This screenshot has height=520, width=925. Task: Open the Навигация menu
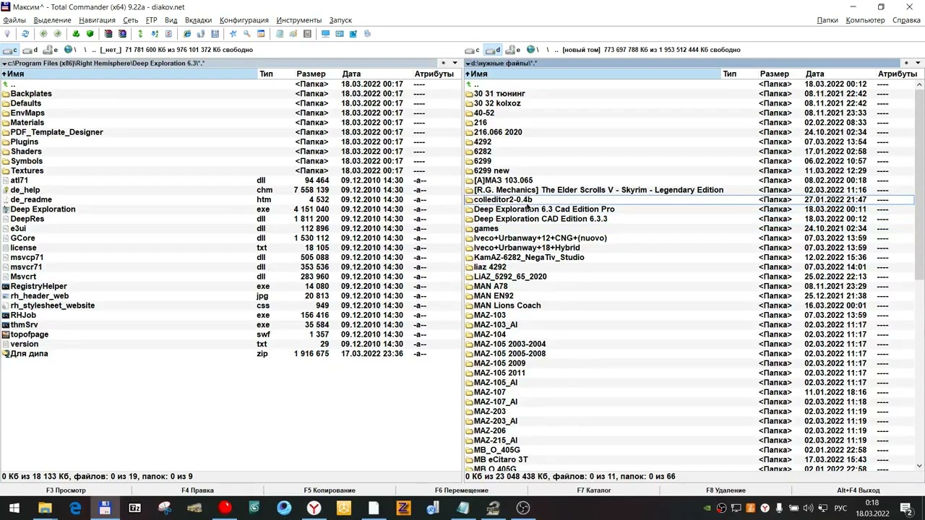point(97,20)
